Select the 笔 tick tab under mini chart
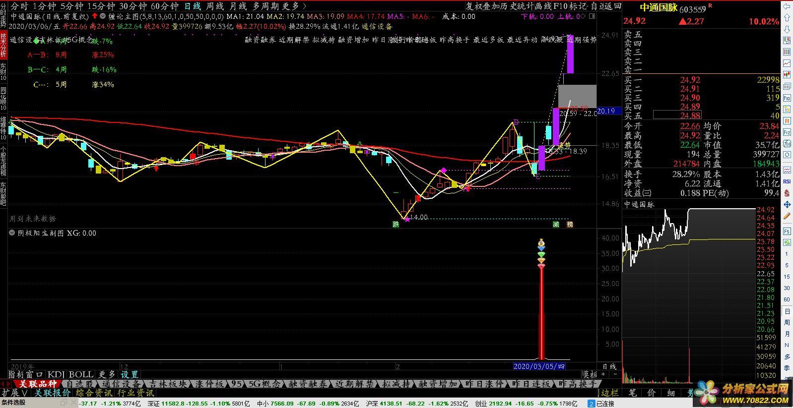 click(x=632, y=393)
